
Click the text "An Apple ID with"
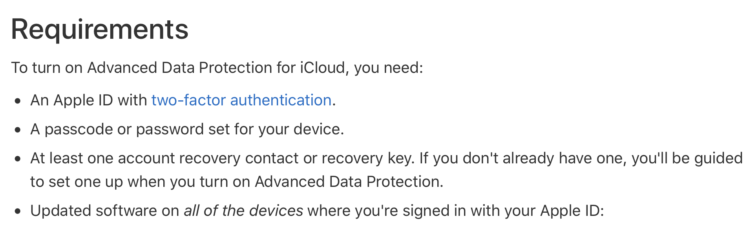point(89,100)
